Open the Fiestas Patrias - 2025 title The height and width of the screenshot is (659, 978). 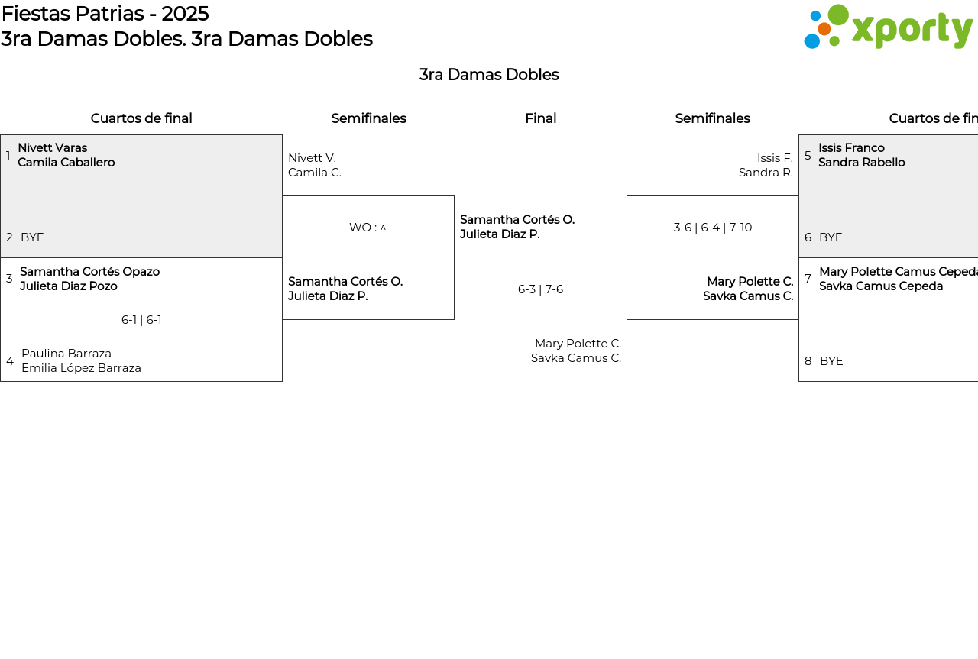point(105,14)
